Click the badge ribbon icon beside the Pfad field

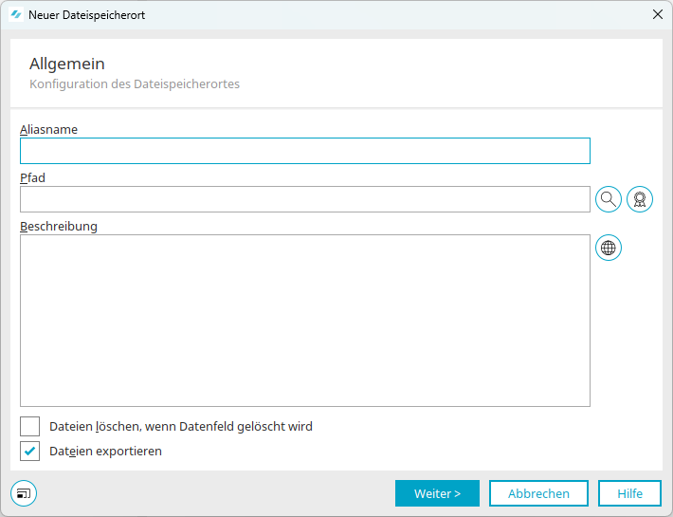click(x=640, y=199)
